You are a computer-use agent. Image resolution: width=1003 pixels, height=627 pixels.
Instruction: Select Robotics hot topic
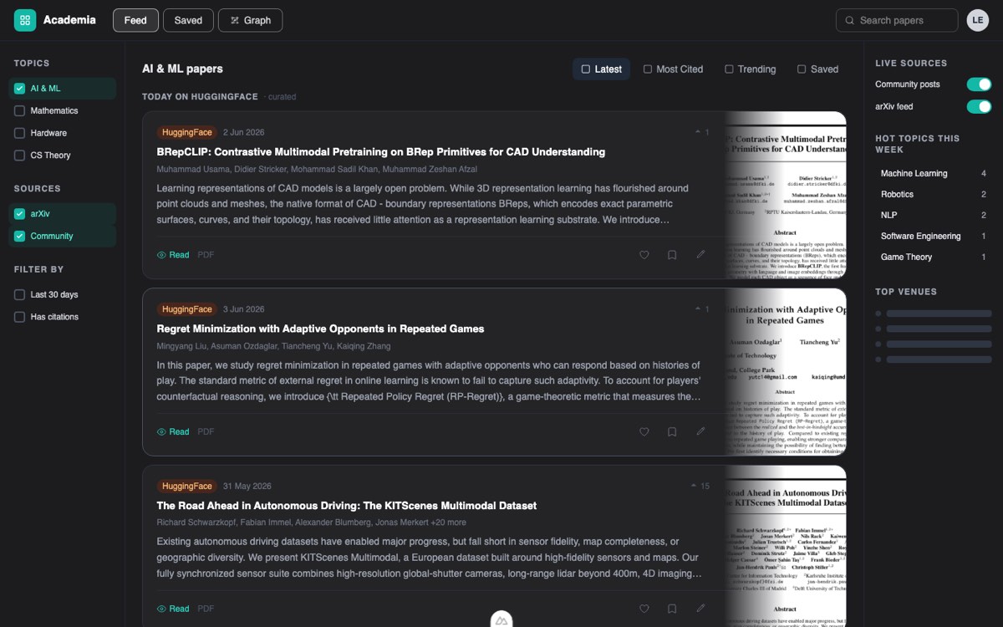click(934, 195)
